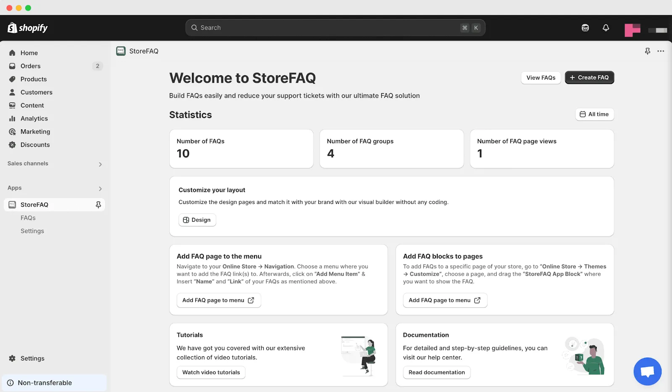Open the store account avatar menu

[x=632, y=30]
